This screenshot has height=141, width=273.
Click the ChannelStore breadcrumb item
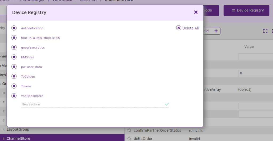[119, 1]
